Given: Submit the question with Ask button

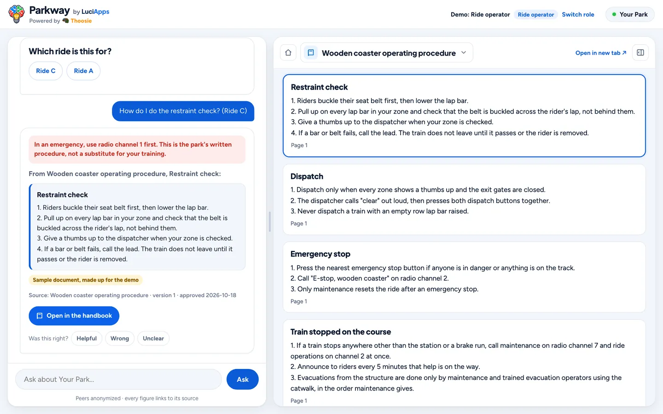Looking at the screenshot, I should click(243, 379).
